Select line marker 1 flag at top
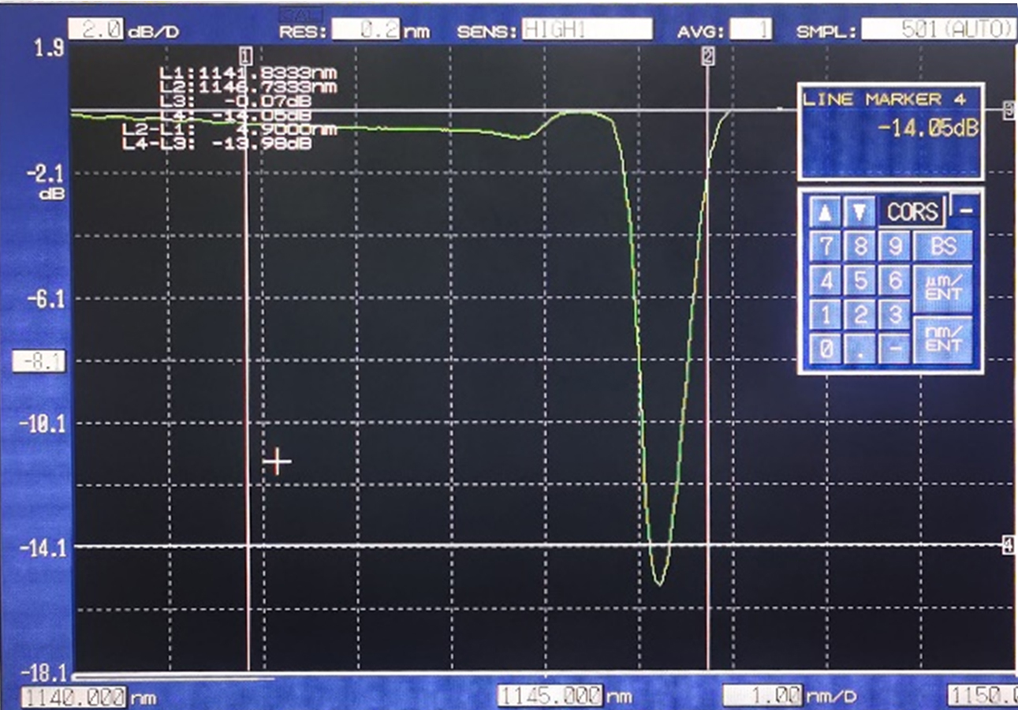This screenshot has height=710, width=1018. 245,56
